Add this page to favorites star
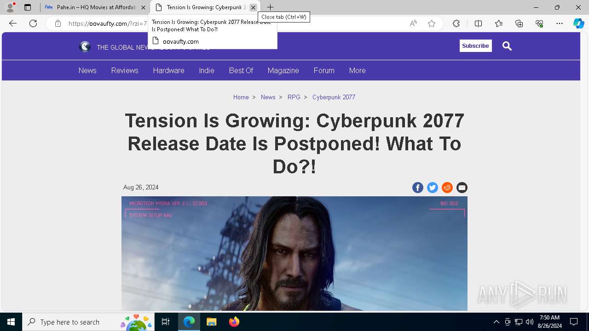The width and height of the screenshot is (589, 331). tap(432, 23)
